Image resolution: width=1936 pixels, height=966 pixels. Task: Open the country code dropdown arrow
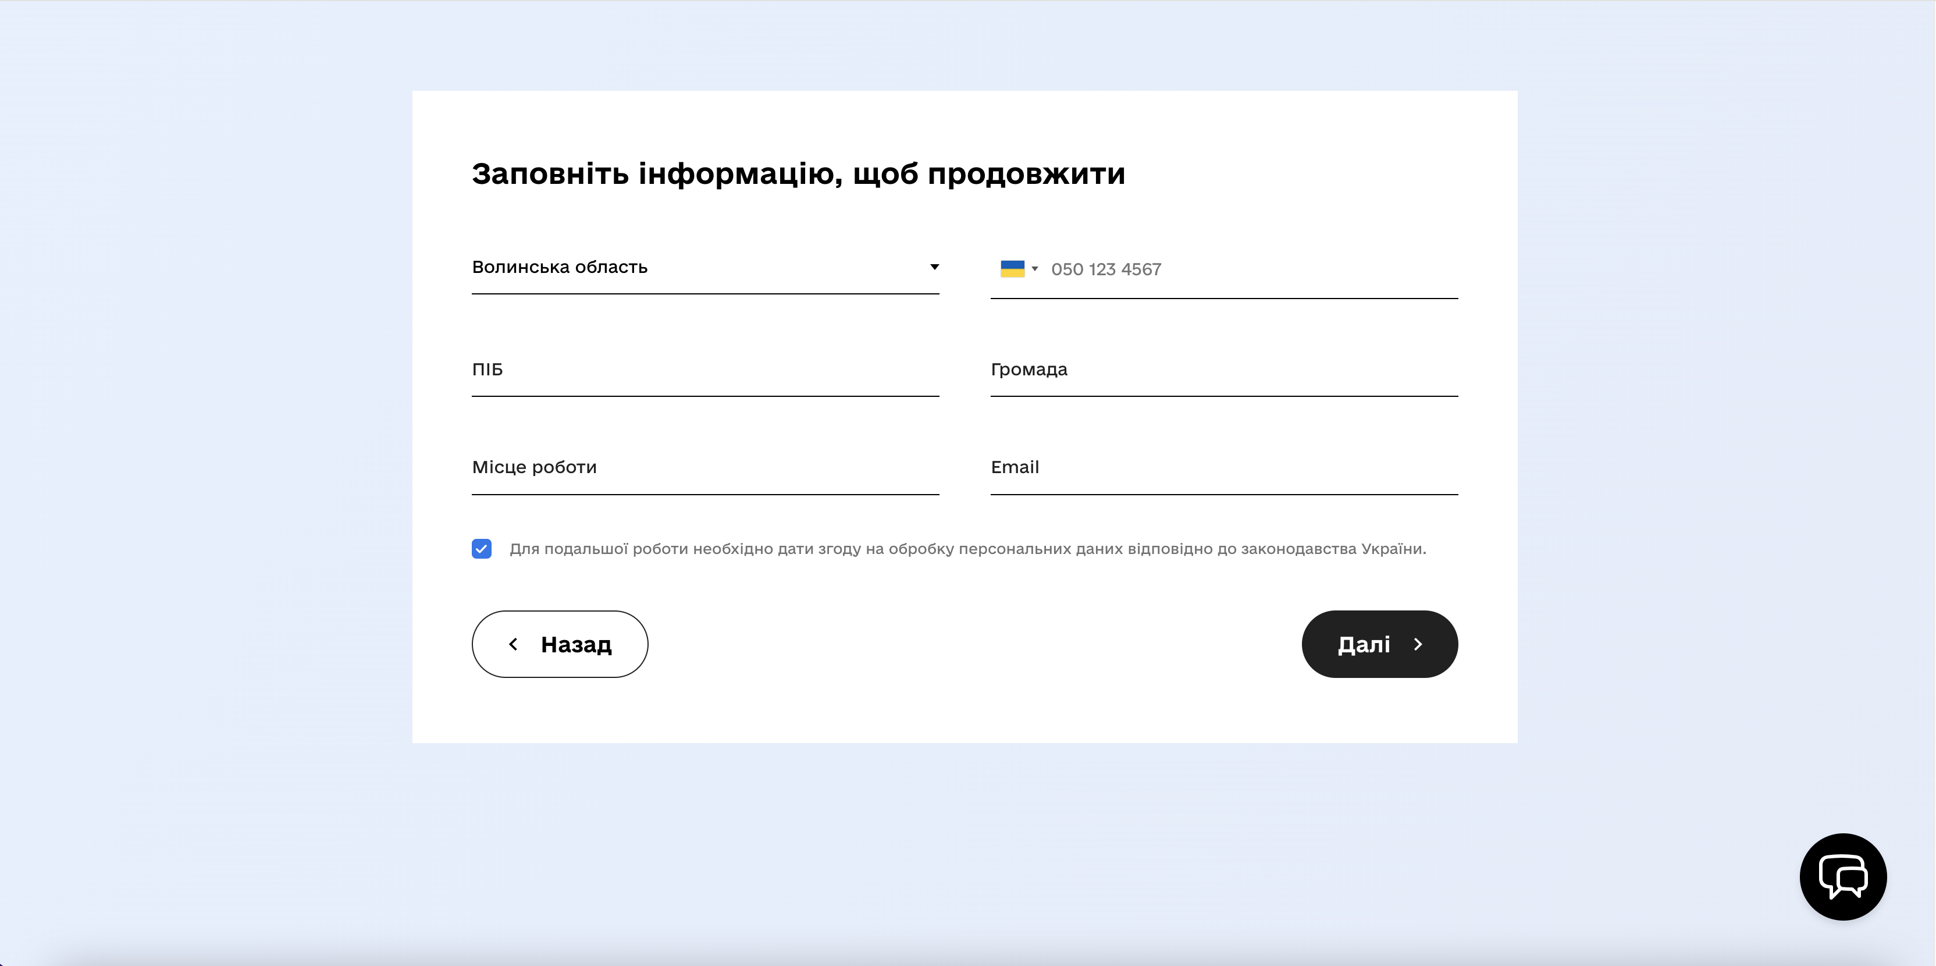pos(1035,269)
